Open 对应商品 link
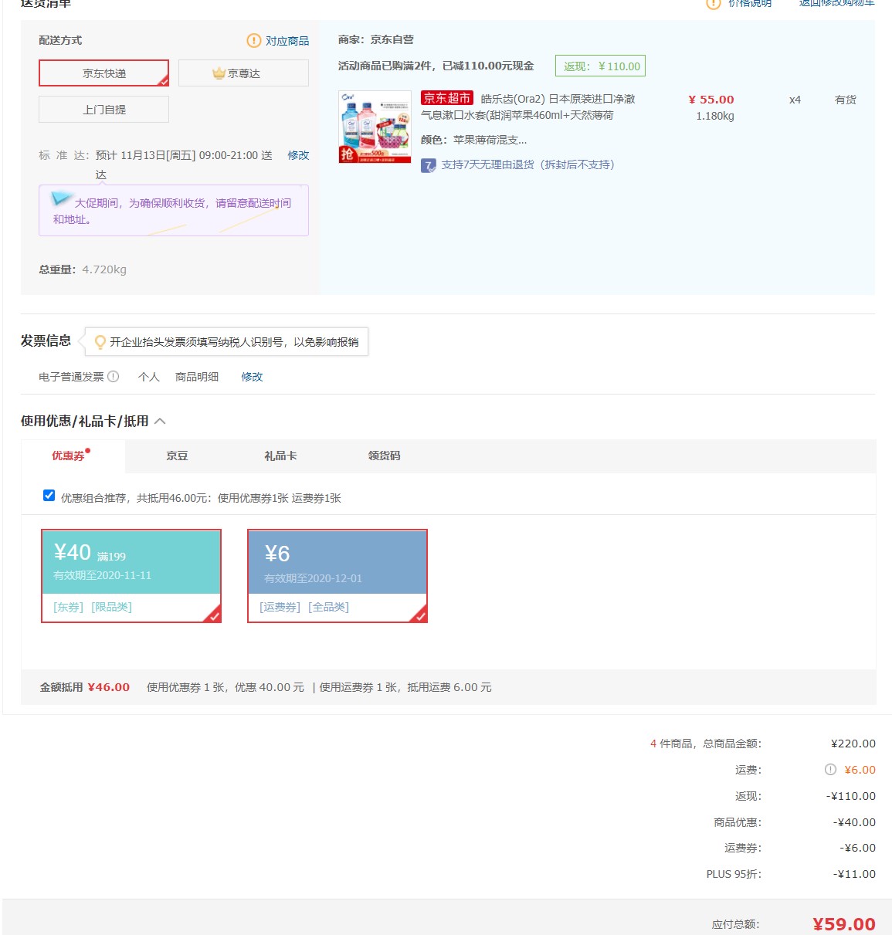 [x=287, y=41]
